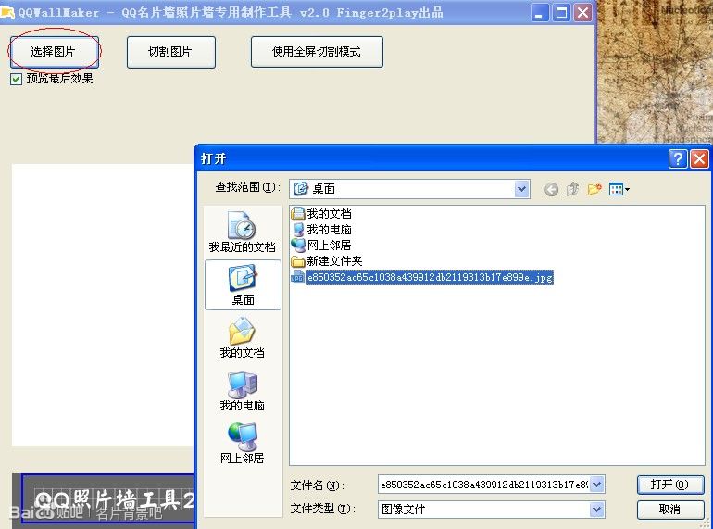The image size is (713, 529).
Task: Select 桌面 in the places bar
Action: (x=243, y=285)
